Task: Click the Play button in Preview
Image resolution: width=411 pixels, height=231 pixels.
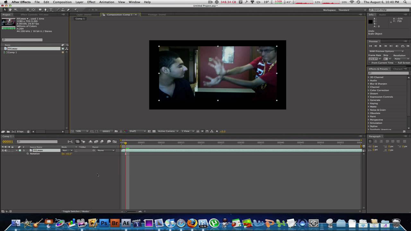Action: click(x=380, y=46)
